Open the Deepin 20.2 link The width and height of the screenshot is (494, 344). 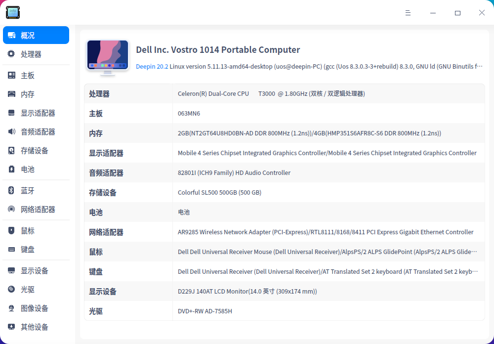coord(152,67)
